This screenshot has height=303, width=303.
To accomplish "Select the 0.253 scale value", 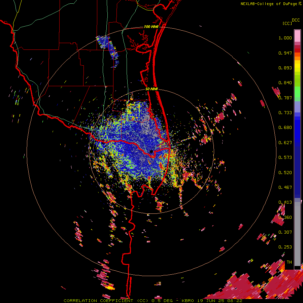I will (x=285, y=247).
